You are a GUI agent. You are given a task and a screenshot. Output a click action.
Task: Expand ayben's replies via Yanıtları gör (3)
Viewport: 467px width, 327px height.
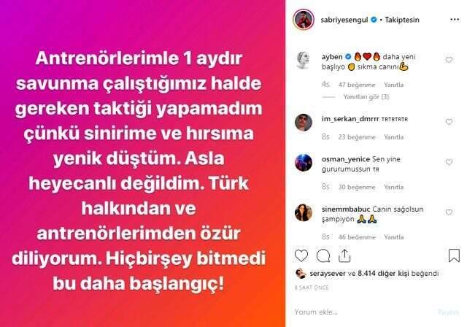(x=366, y=97)
